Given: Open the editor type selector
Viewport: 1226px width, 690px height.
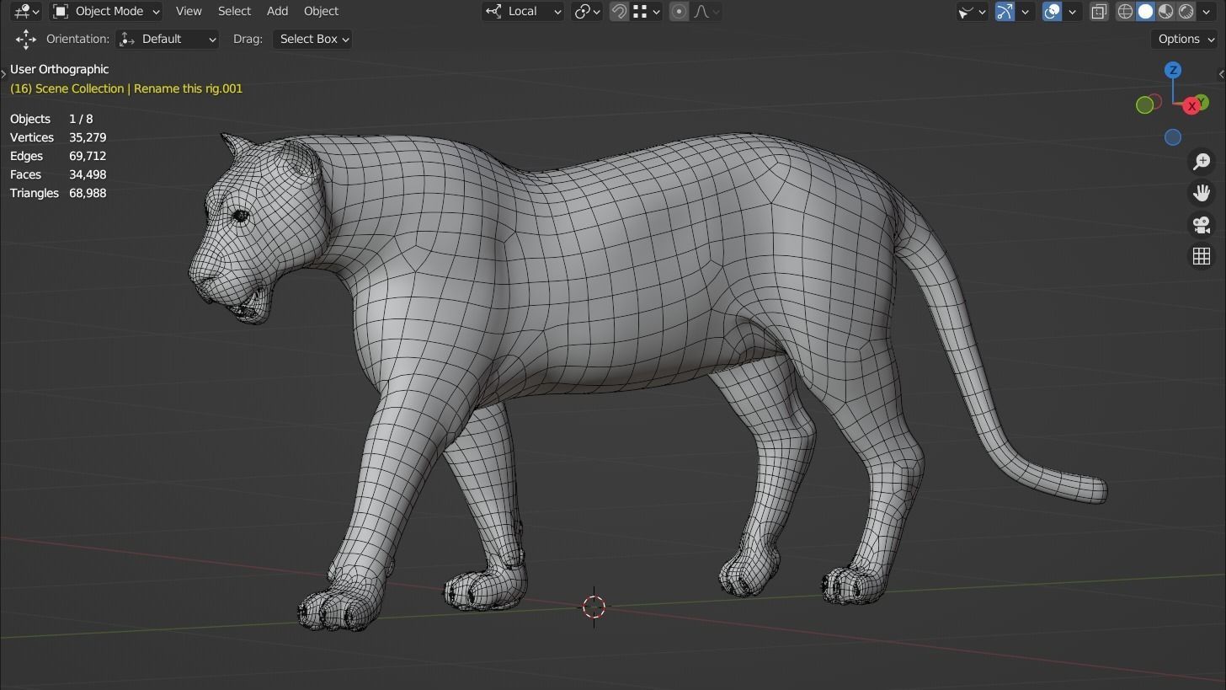Looking at the screenshot, I should [26, 11].
